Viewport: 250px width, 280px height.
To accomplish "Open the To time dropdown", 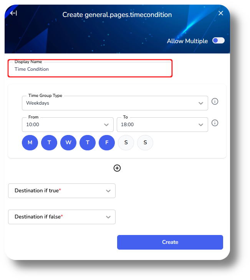I will click(x=162, y=125).
